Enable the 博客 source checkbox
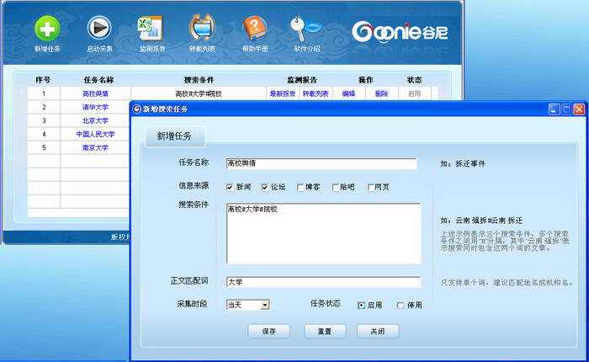Image resolution: width=589 pixels, height=362 pixels. click(x=300, y=187)
